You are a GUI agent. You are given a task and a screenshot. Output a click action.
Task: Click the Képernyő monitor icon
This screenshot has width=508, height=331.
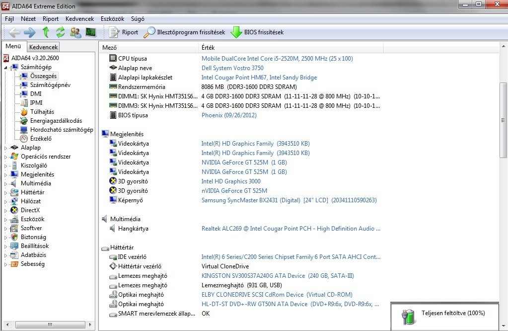point(113,200)
